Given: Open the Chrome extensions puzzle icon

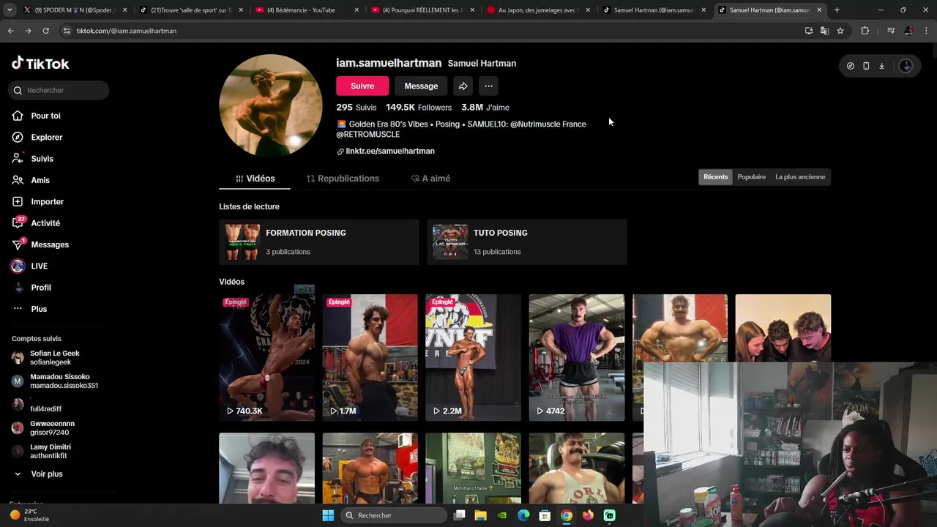Looking at the screenshot, I should coord(865,31).
